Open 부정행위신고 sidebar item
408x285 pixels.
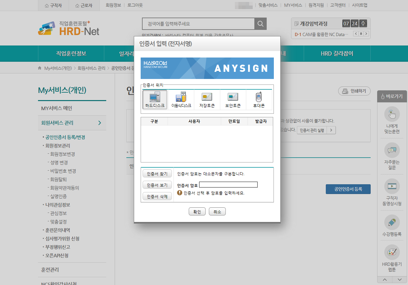pos(57,247)
